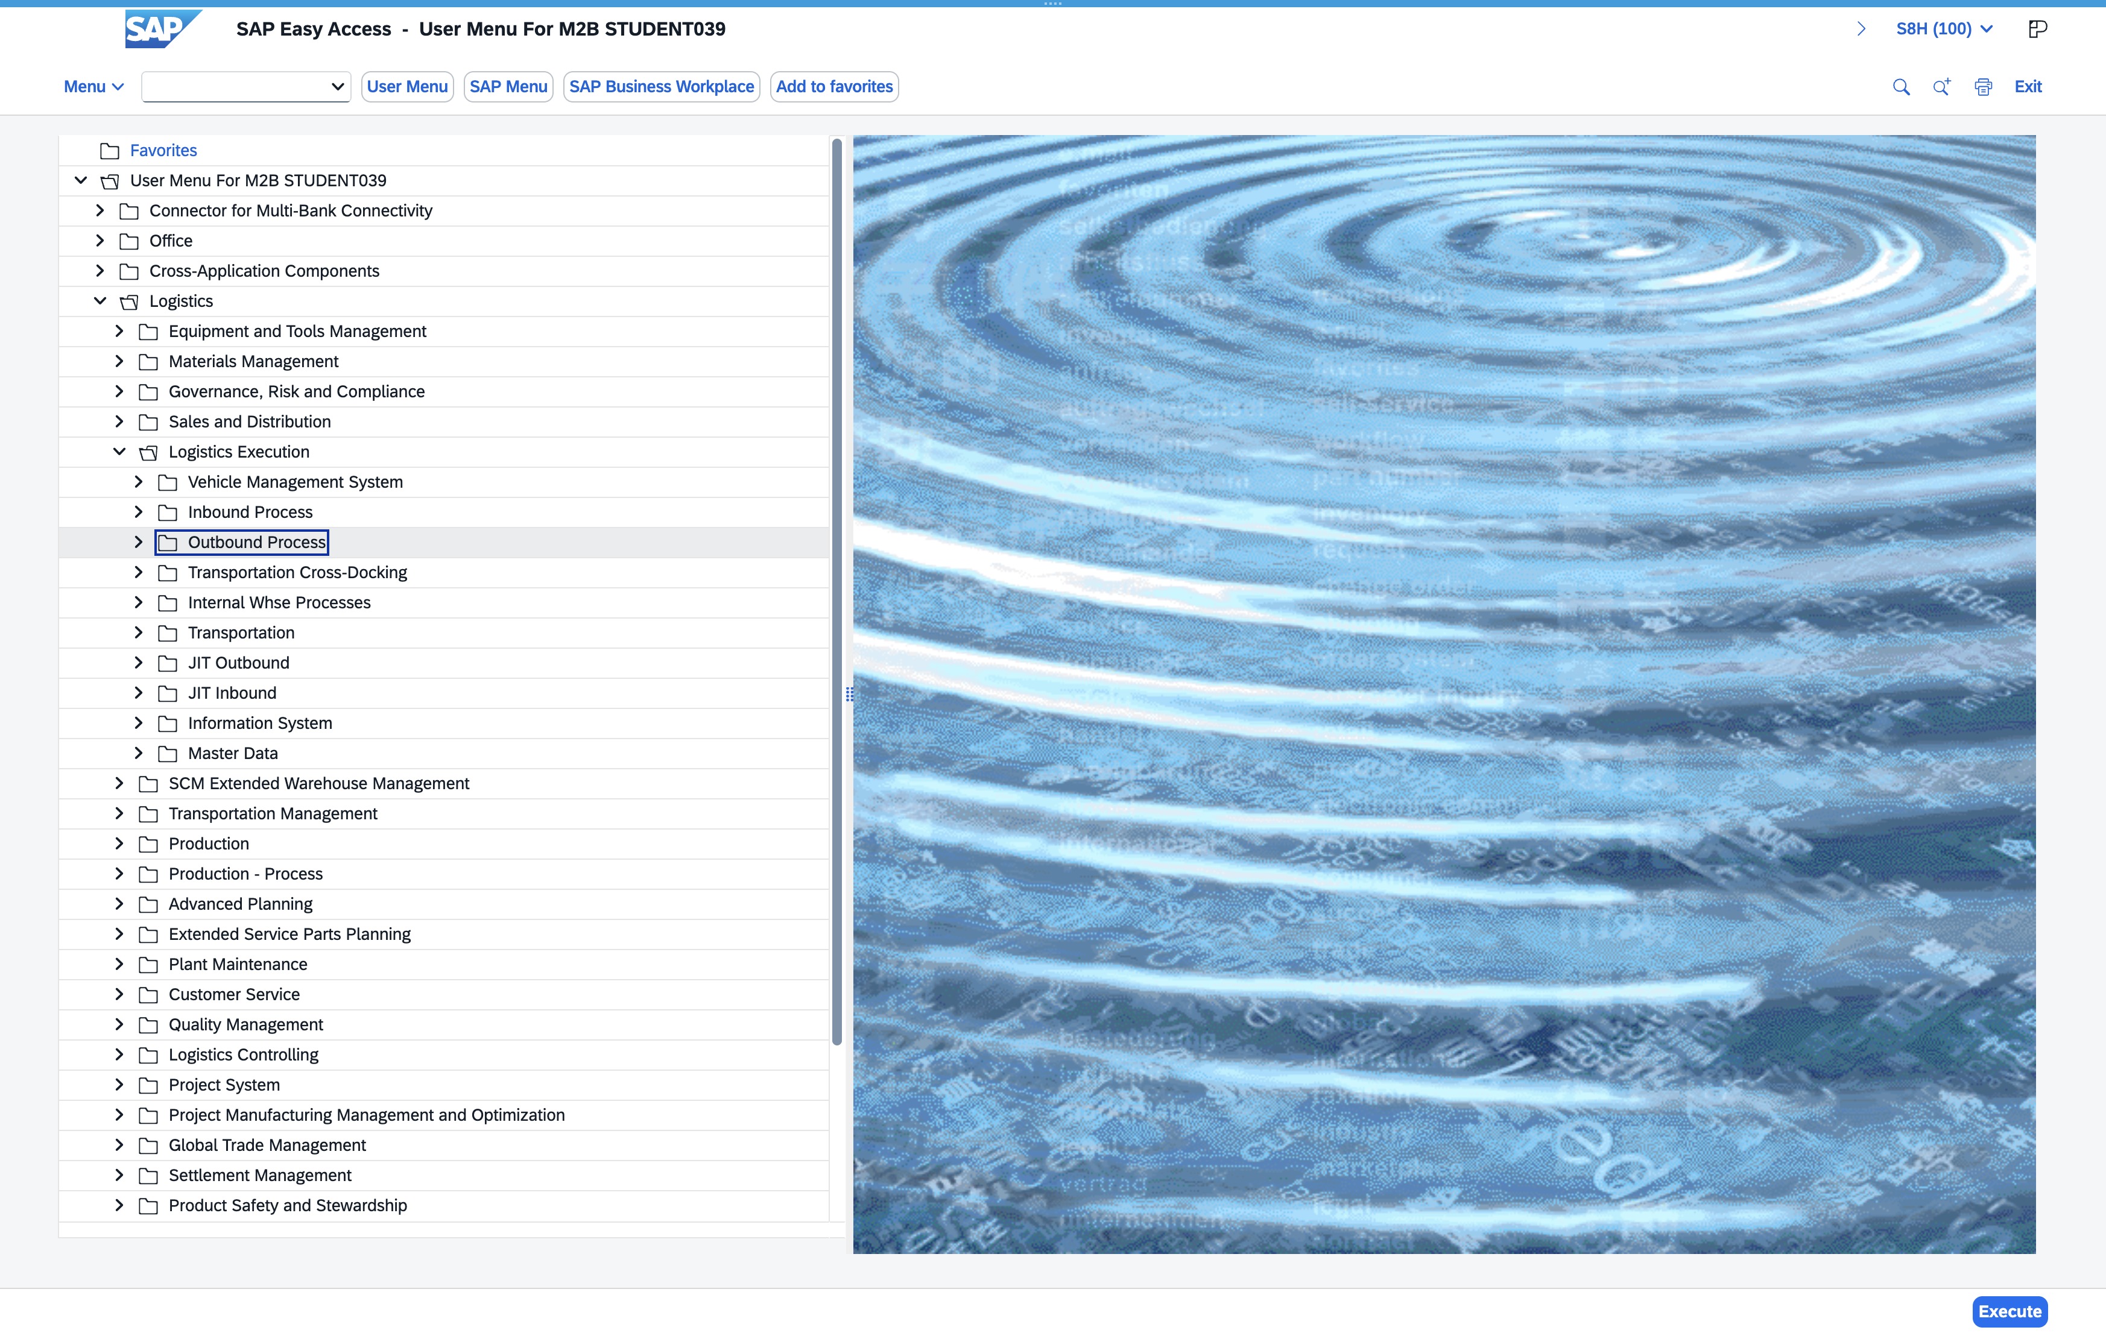Expand the Customer Service node
The image size is (2106, 1336).
[119, 994]
